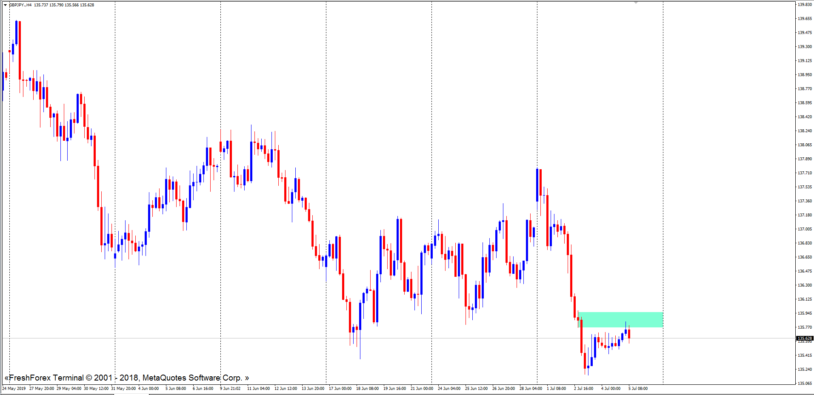Click the 139.300 price scale label

click(x=805, y=47)
